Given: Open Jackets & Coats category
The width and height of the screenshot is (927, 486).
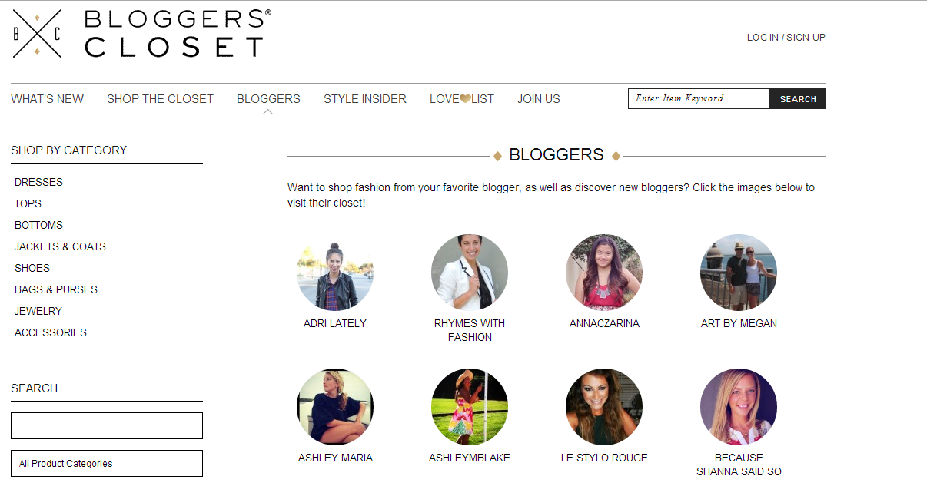Looking at the screenshot, I should (x=60, y=246).
